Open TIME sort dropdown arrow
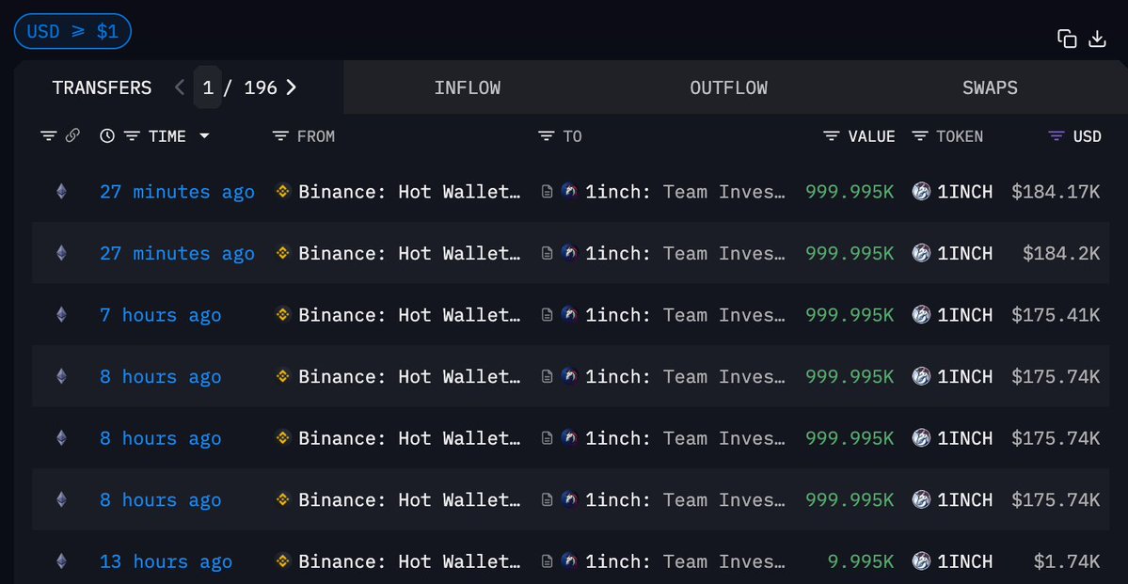This screenshot has height=584, width=1128. coord(204,136)
